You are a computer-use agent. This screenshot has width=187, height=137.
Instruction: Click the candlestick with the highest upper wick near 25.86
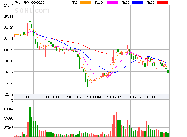[30, 18]
